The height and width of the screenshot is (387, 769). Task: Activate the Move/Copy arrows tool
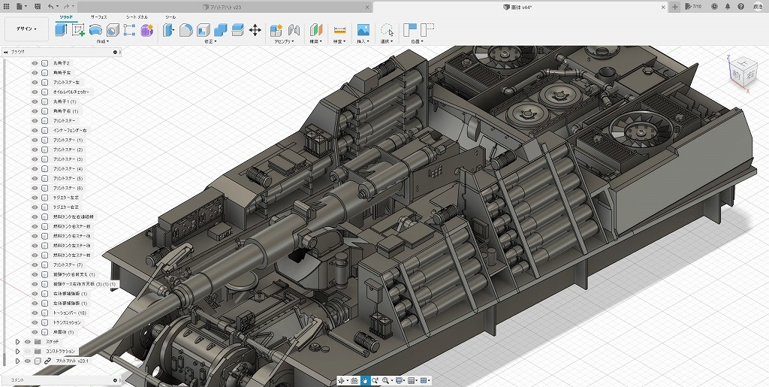tap(255, 30)
